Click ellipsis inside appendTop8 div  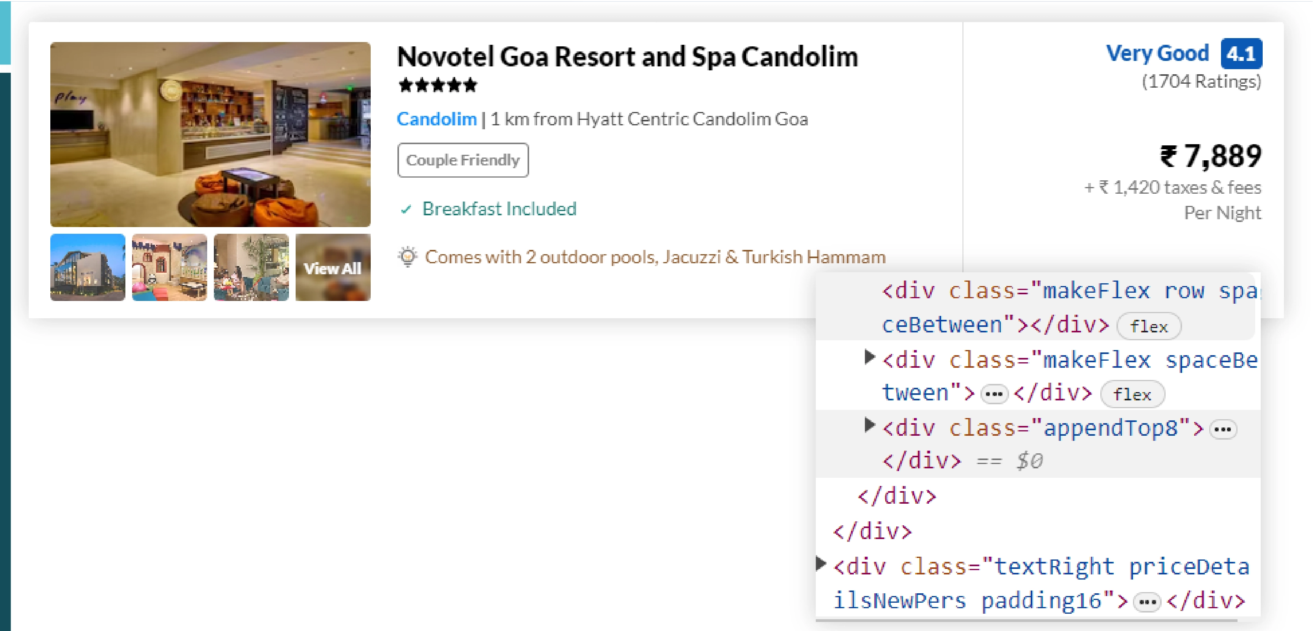coord(1223,429)
